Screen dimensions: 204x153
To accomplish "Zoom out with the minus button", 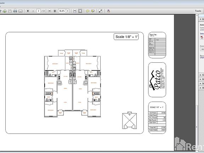I will [x=50, y=11].
